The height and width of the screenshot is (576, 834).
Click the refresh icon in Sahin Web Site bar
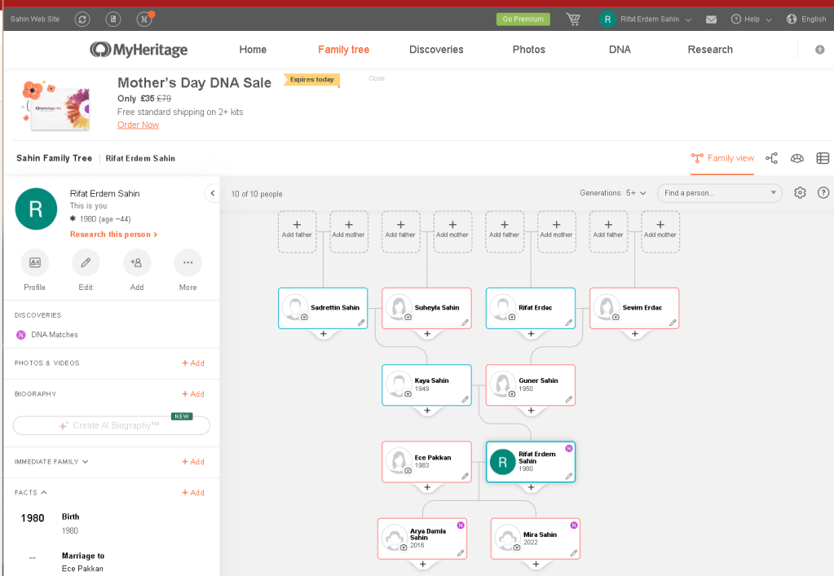pyautogui.click(x=82, y=19)
